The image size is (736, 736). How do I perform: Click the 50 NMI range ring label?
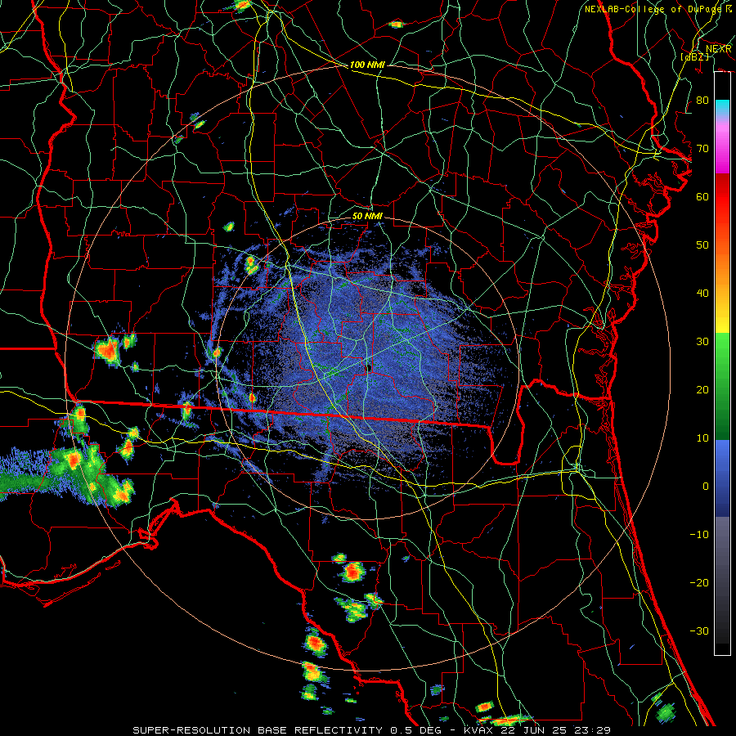(x=367, y=216)
